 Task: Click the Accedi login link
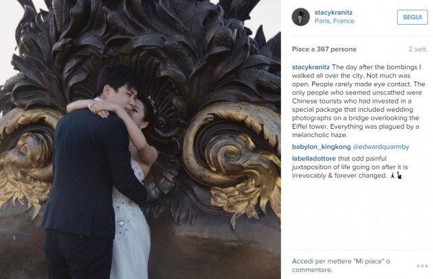click(x=302, y=261)
